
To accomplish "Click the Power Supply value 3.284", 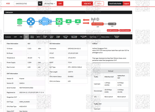I will [29, 62].
